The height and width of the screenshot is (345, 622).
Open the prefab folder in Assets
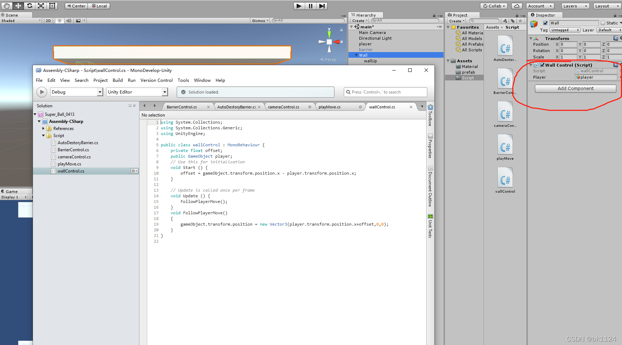tap(466, 72)
